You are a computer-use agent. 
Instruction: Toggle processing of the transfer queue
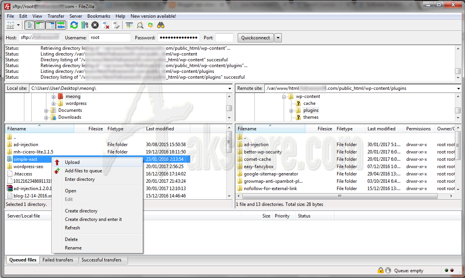(85, 25)
